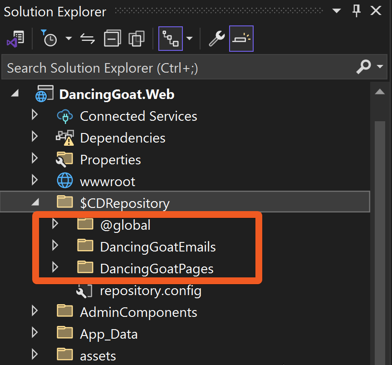Toggle the Show All Files icon
The width and height of the screenshot is (392, 365).
[x=136, y=39]
